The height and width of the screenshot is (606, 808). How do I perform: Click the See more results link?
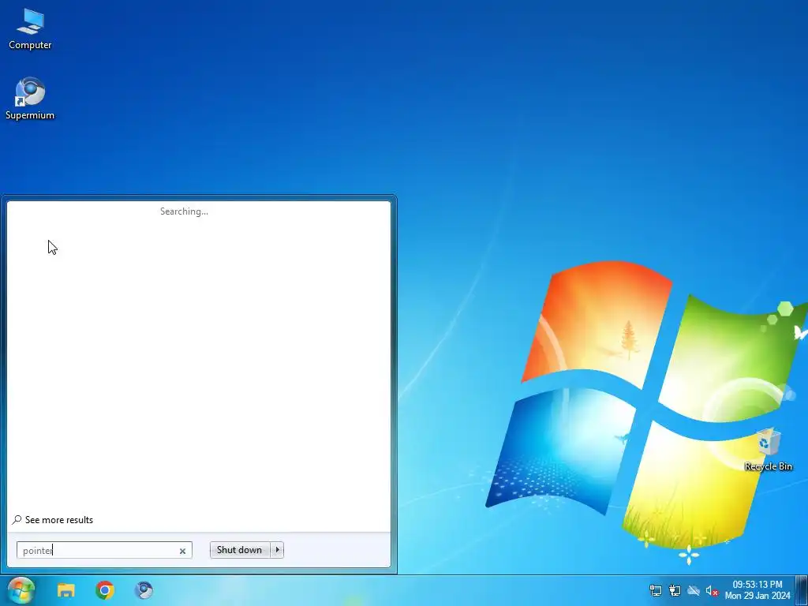pyautogui.click(x=59, y=520)
